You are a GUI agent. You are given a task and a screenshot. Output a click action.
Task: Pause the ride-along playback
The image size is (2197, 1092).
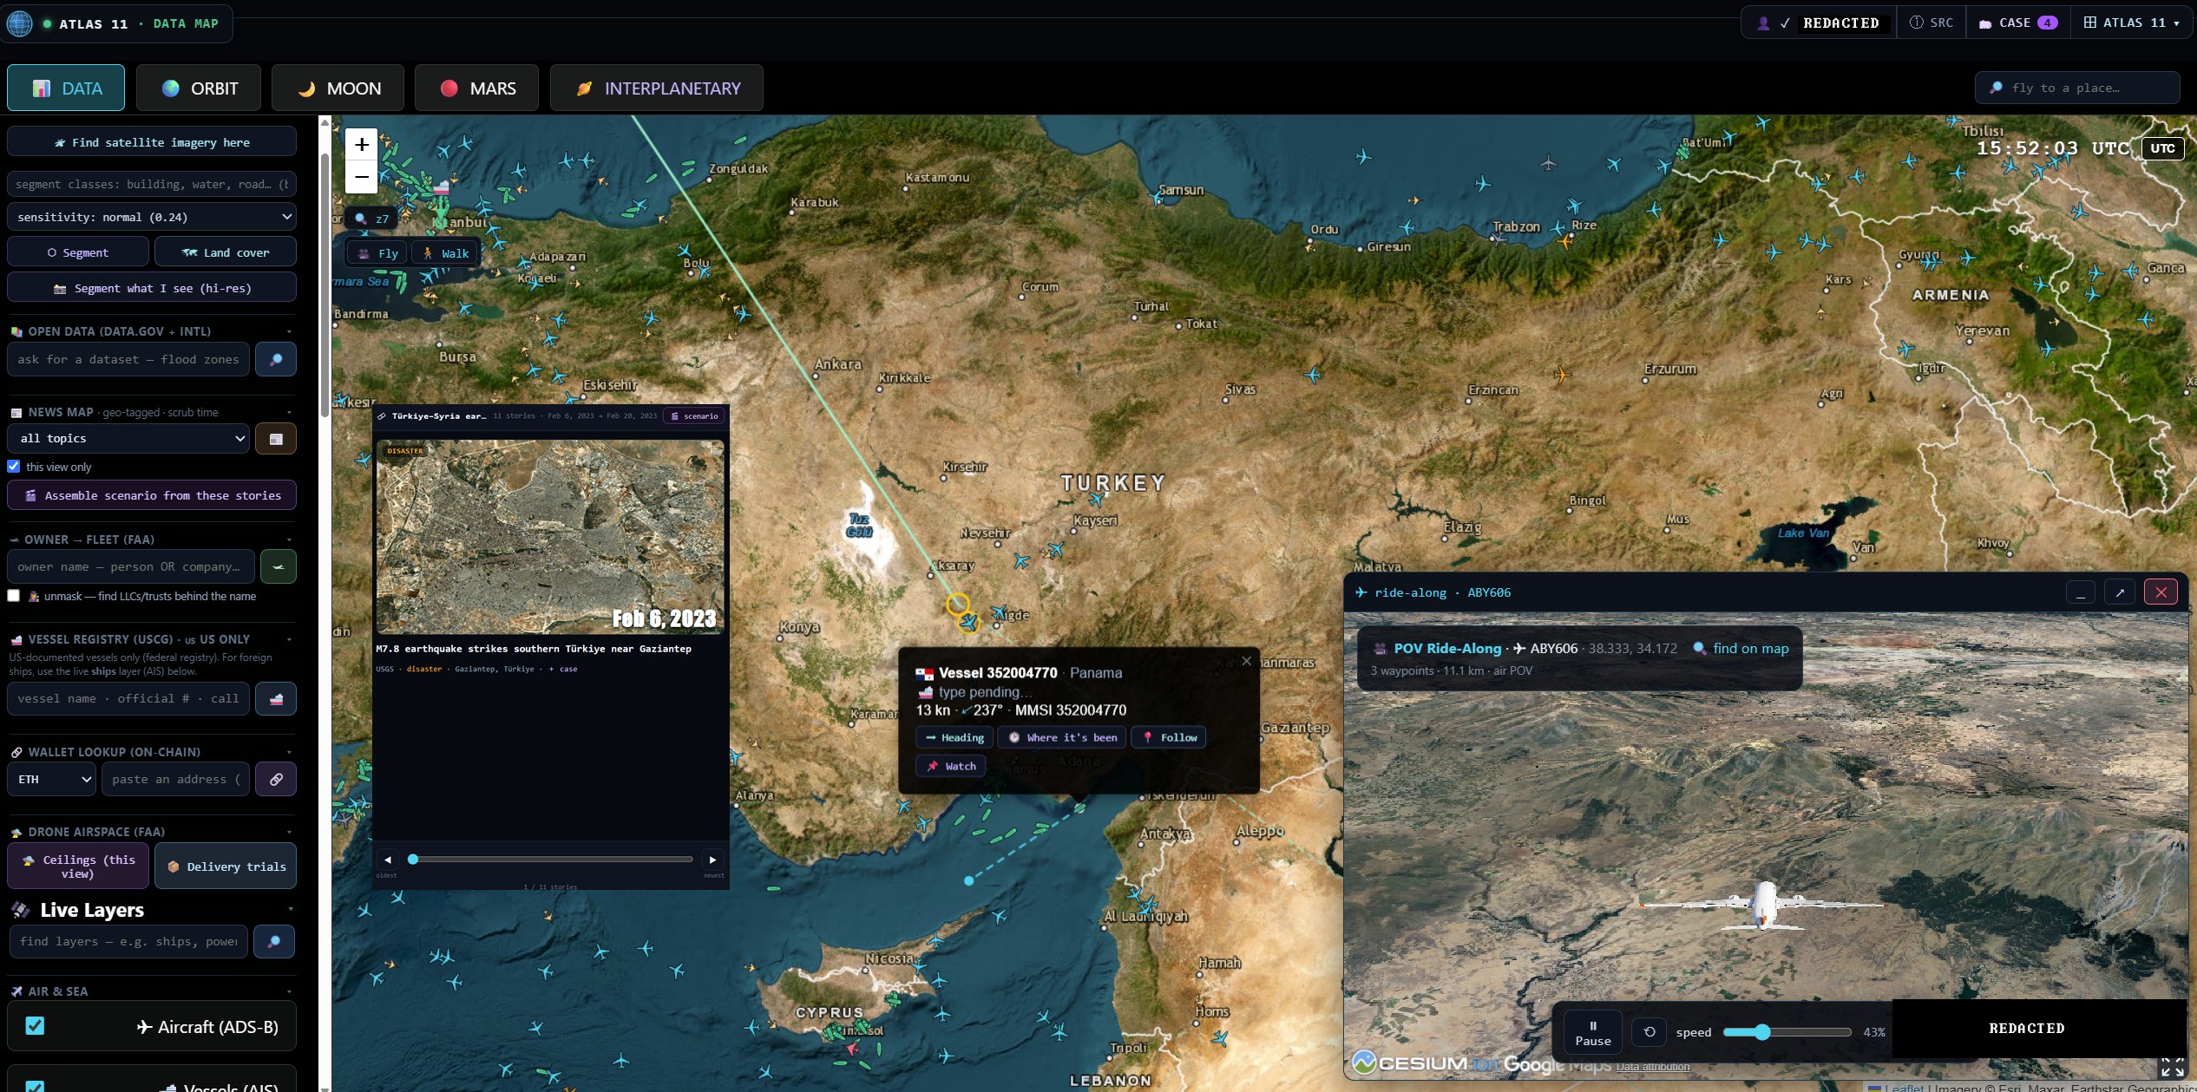pos(1593,1032)
